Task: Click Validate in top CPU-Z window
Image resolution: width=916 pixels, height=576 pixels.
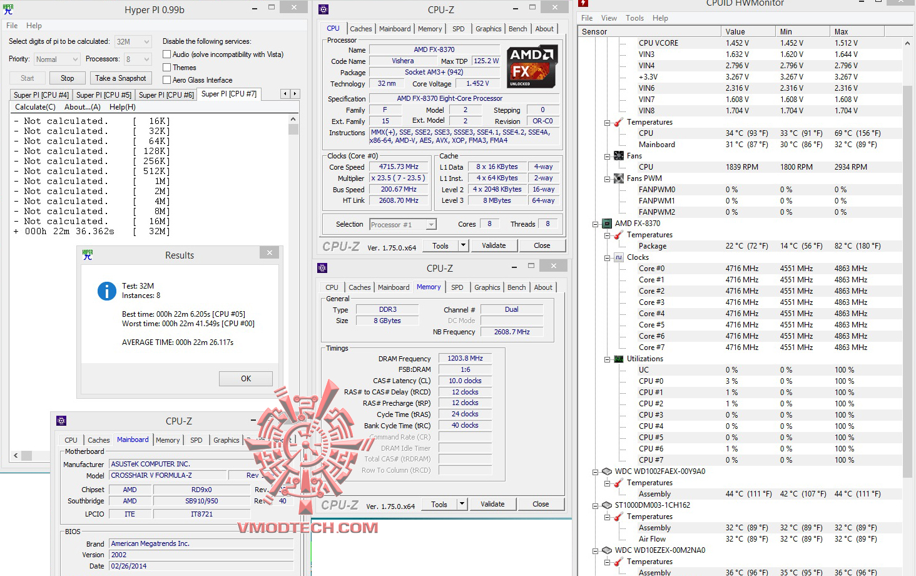Action: click(x=494, y=245)
